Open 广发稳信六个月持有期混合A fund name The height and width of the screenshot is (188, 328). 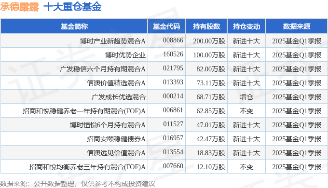[102, 69]
